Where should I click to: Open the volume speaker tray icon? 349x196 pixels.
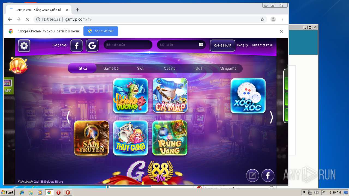coord(316,192)
